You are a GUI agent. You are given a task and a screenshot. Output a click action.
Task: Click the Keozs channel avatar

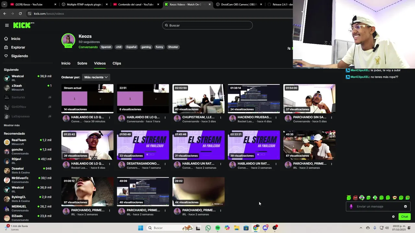pyautogui.click(x=68, y=40)
